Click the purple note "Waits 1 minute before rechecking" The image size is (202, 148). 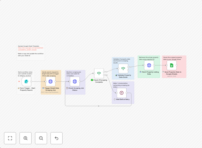point(123,85)
